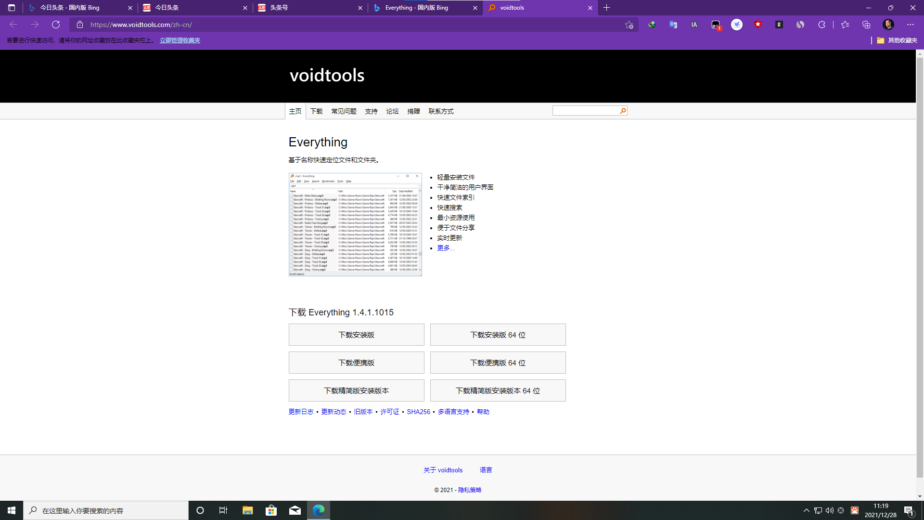Click the lock site info icon
Screen dimensions: 924x520
tap(80, 25)
